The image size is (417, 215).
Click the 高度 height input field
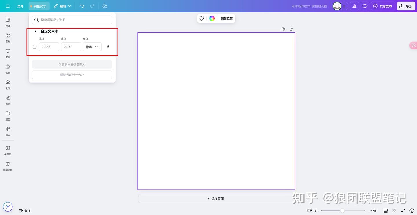coord(71,47)
